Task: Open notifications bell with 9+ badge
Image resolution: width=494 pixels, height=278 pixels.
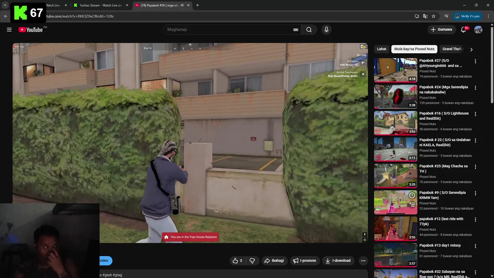Action: 464,29
